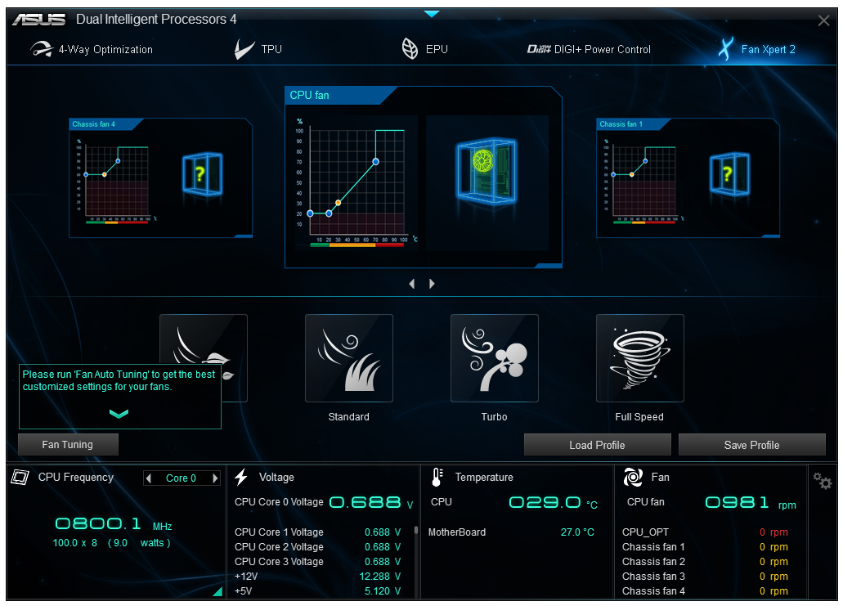Click the Temperature thermometer icon
843x606 pixels.
tap(437, 477)
